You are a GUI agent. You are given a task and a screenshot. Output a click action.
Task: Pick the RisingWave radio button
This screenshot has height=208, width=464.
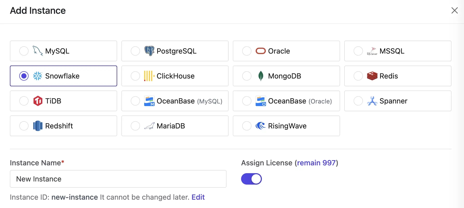pos(247,126)
